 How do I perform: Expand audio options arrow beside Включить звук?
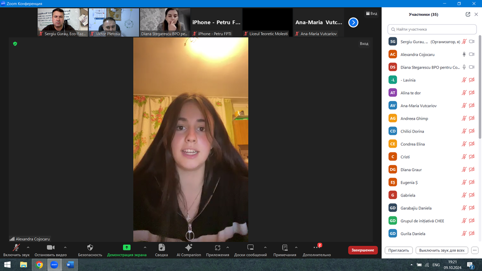click(x=28, y=248)
